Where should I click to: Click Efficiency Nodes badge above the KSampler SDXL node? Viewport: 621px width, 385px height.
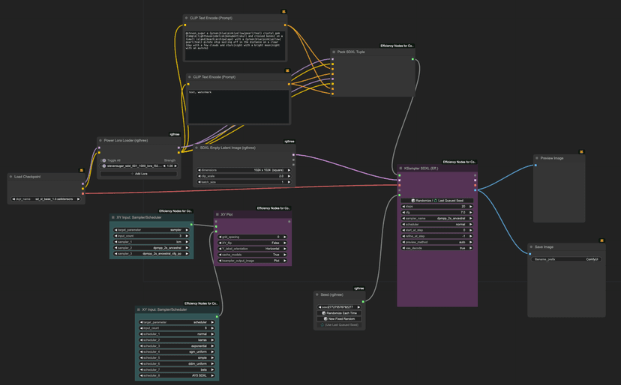(459, 162)
